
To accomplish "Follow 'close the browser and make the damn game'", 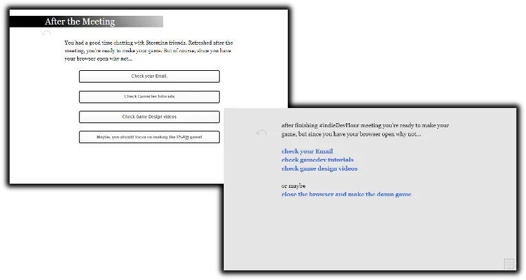I will 346,194.
